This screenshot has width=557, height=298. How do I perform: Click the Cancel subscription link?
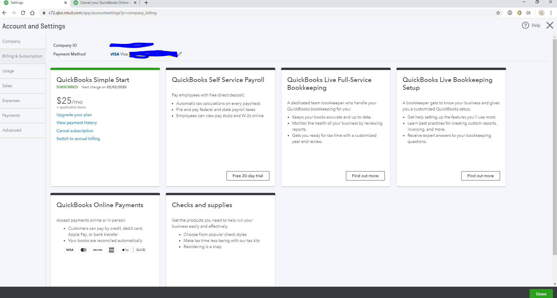pyautogui.click(x=75, y=131)
